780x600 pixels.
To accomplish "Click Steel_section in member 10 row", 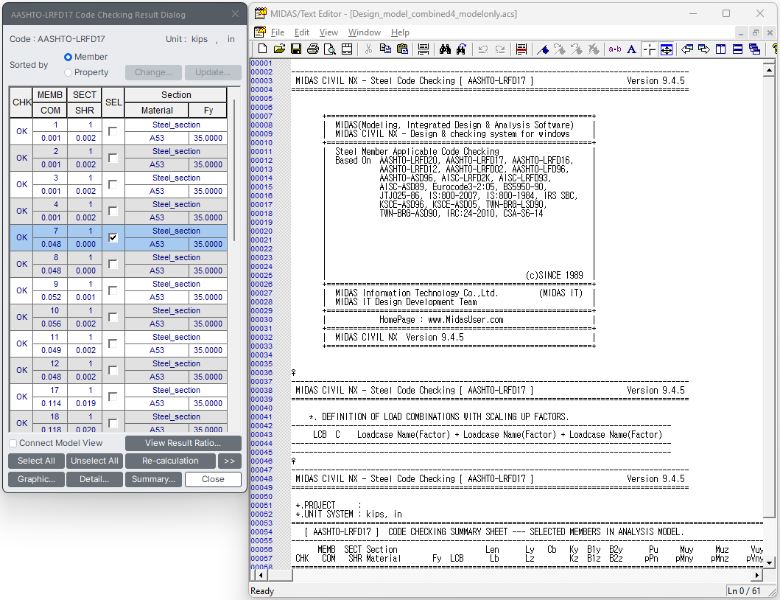I will [176, 311].
